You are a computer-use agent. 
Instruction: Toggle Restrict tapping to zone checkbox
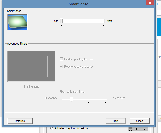click(61, 67)
